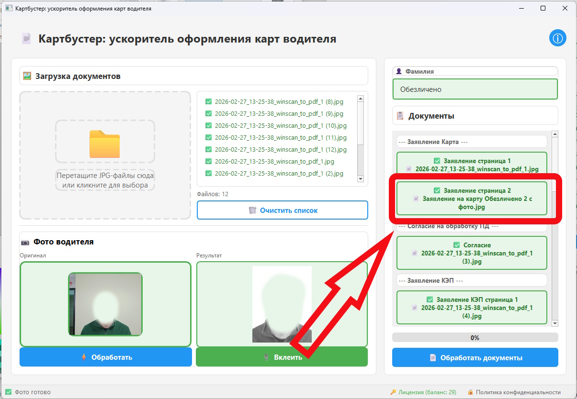Click the camera icon near Фото водителя
Image resolution: width=577 pixels, height=399 pixels.
(25, 243)
